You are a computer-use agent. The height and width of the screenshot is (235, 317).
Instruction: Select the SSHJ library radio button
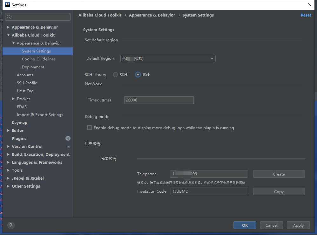pos(115,75)
